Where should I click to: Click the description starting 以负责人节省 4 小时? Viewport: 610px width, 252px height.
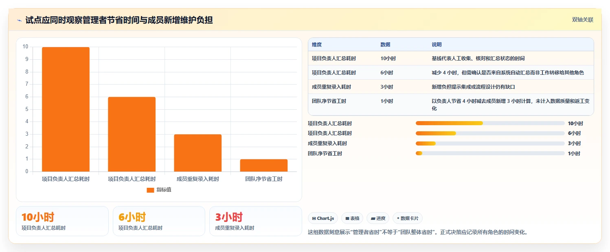pyautogui.click(x=510, y=105)
